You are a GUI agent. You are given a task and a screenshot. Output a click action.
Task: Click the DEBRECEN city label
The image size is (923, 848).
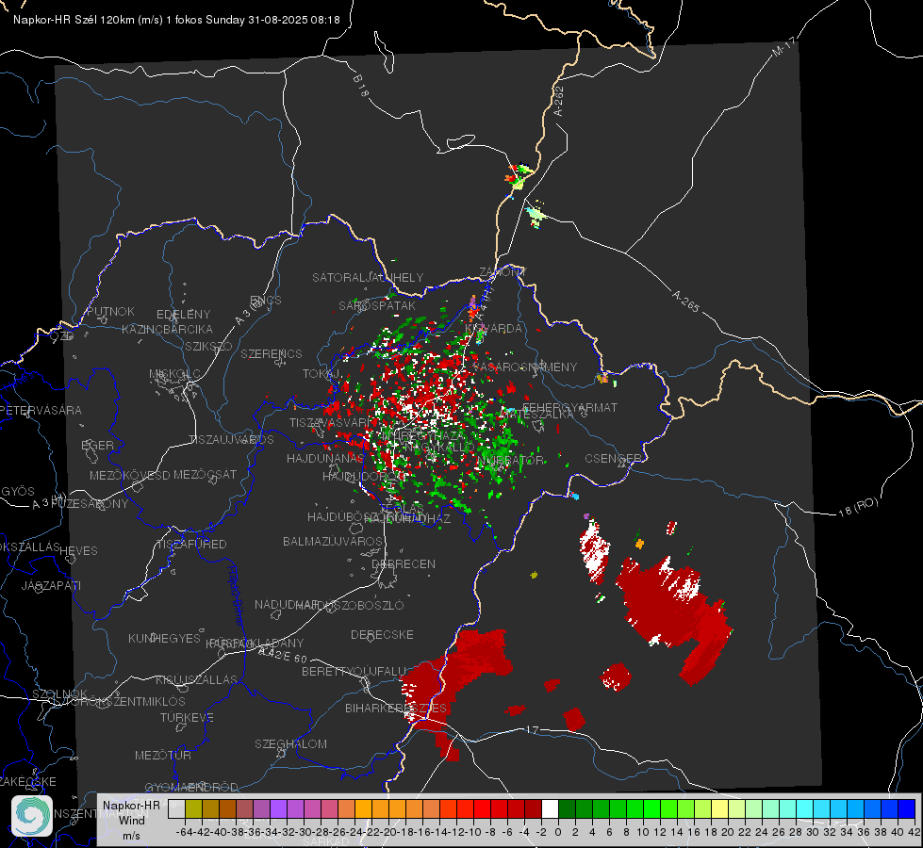(404, 563)
